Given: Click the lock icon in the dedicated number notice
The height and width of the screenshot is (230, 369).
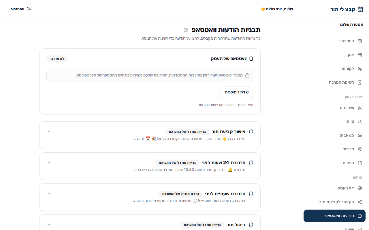Looking at the screenshot, I should coord(247,75).
